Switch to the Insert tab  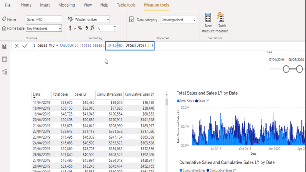point(45,5)
